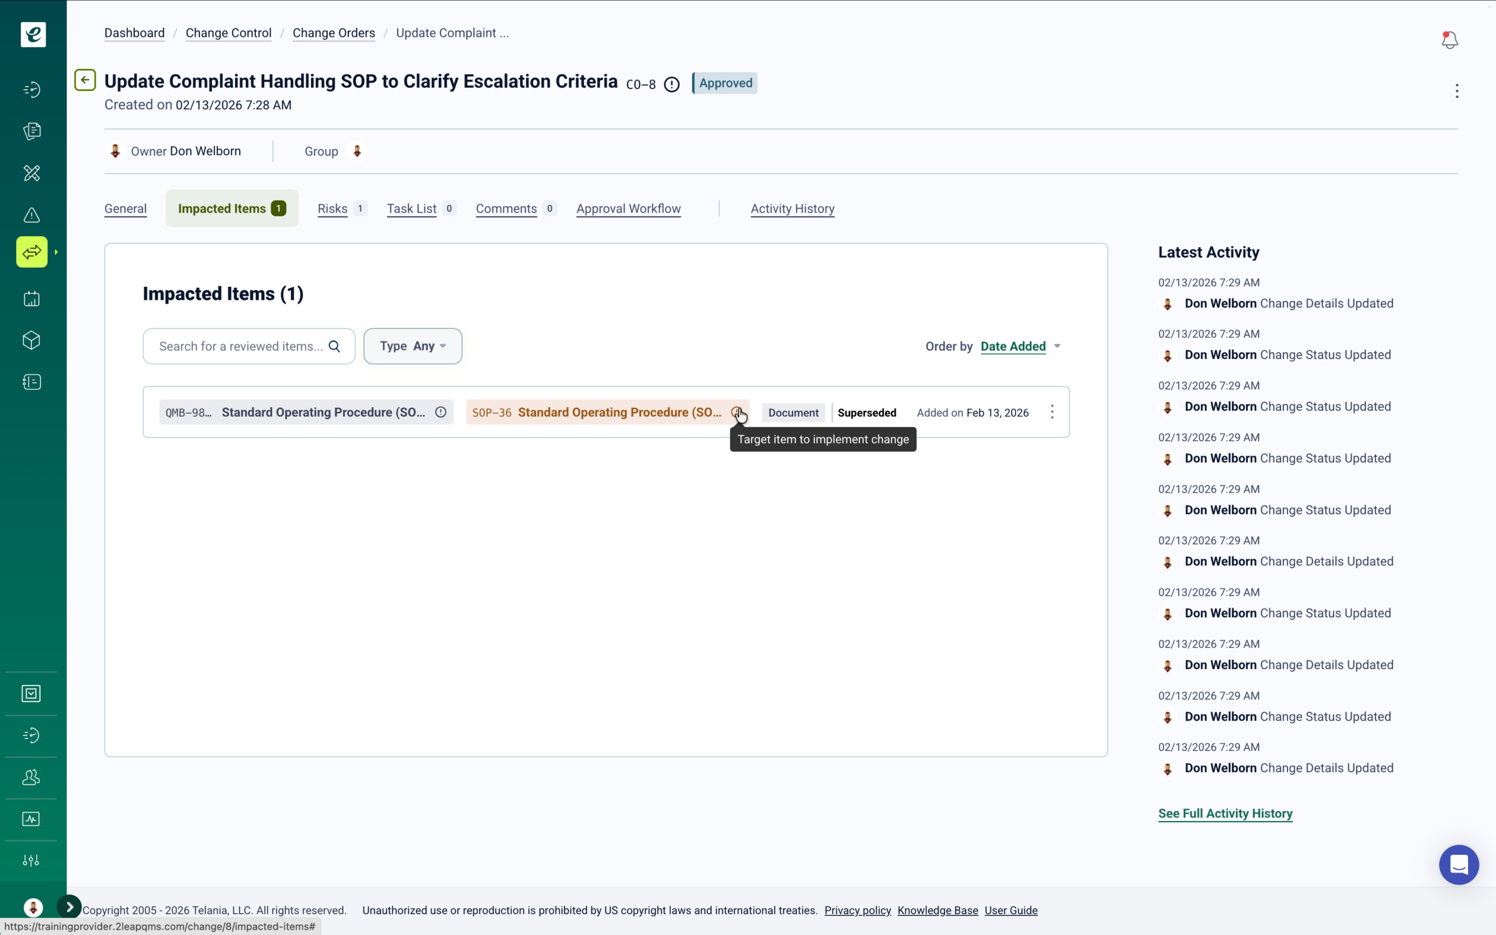Click the Owner Don Welborn label

coord(185,151)
